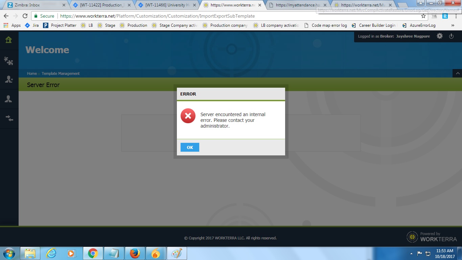Open the Stage bookmark
The height and width of the screenshot is (260, 462).
coord(106,25)
